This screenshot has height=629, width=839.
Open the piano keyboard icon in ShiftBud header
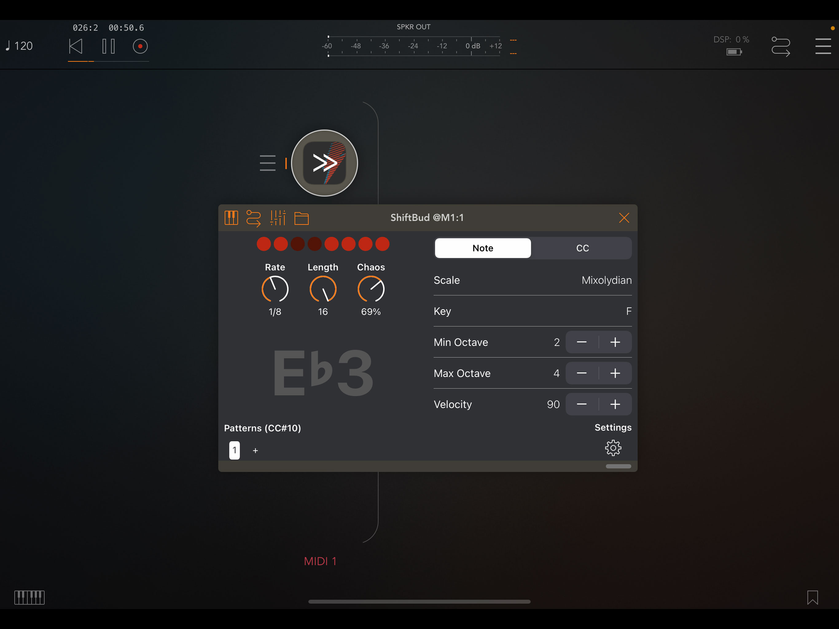pyautogui.click(x=231, y=218)
